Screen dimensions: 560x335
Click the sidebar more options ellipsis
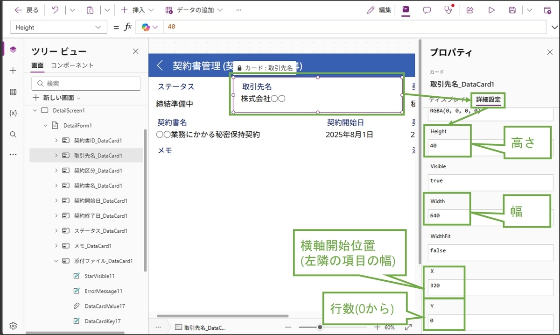(13, 154)
